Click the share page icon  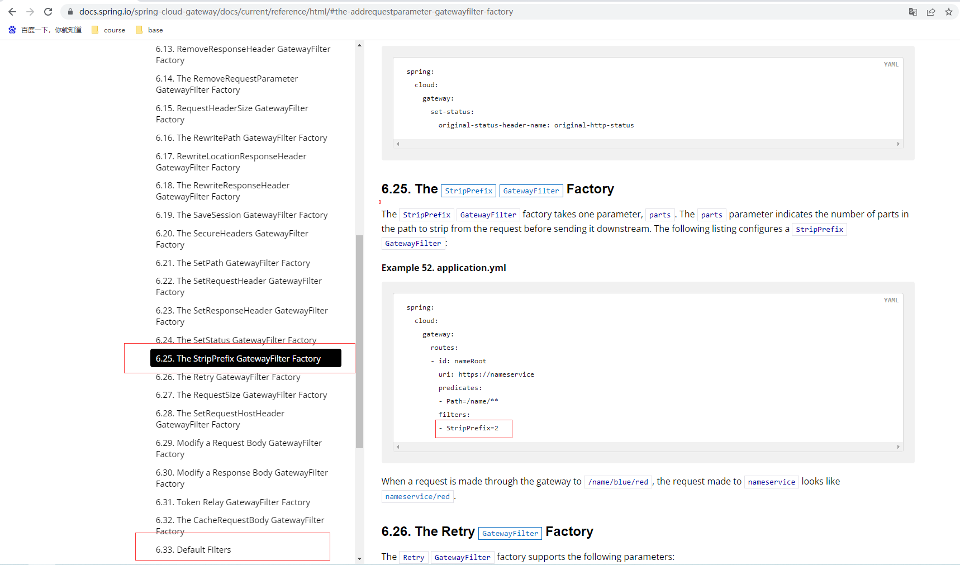(931, 12)
